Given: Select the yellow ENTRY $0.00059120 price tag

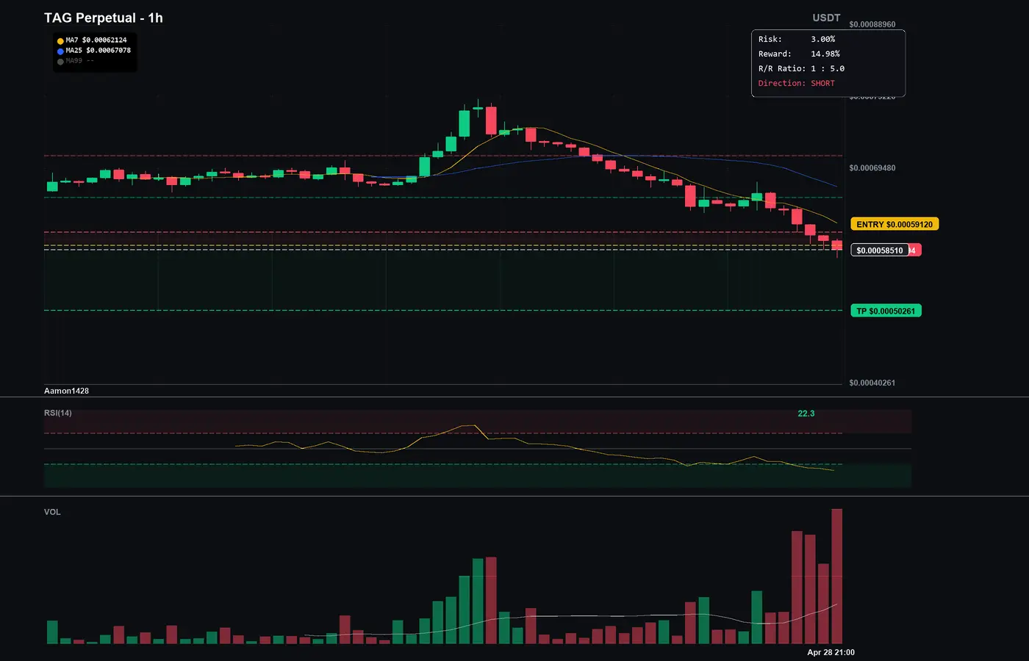Looking at the screenshot, I should [894, 224].
